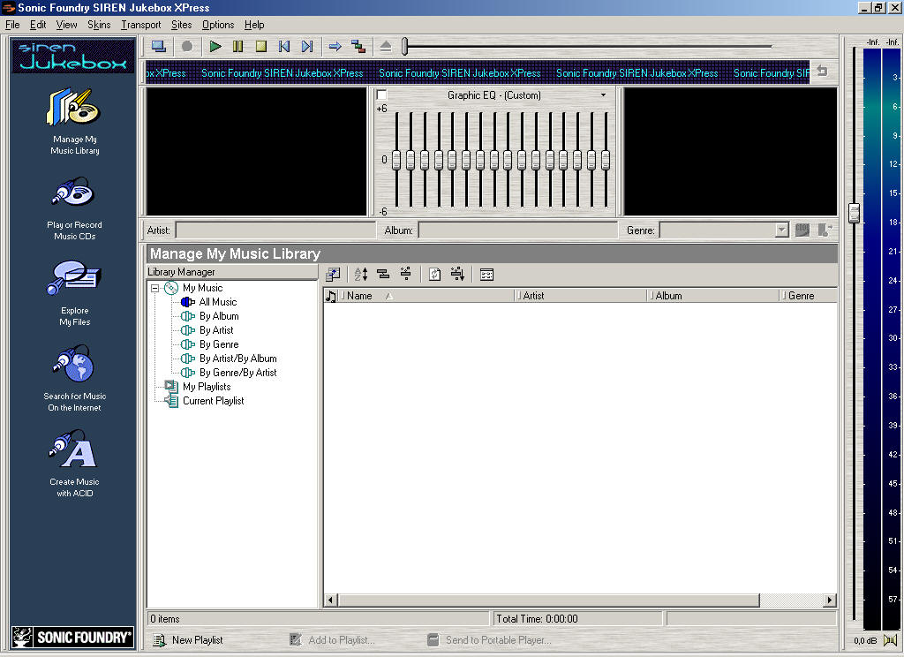
Task: Pause playback with the Pause button
Action: (x=238, y=47)
